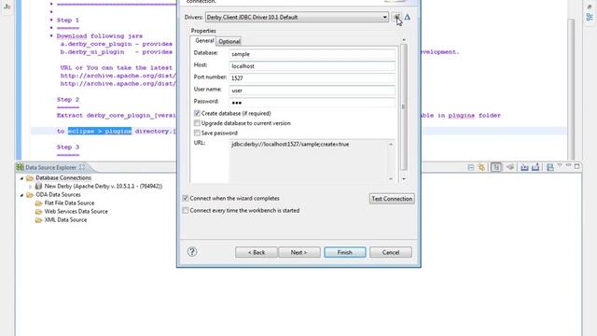Toggle the category view icon in Data Source Explorer
The image size is (597, 336).
coord(496,167)
